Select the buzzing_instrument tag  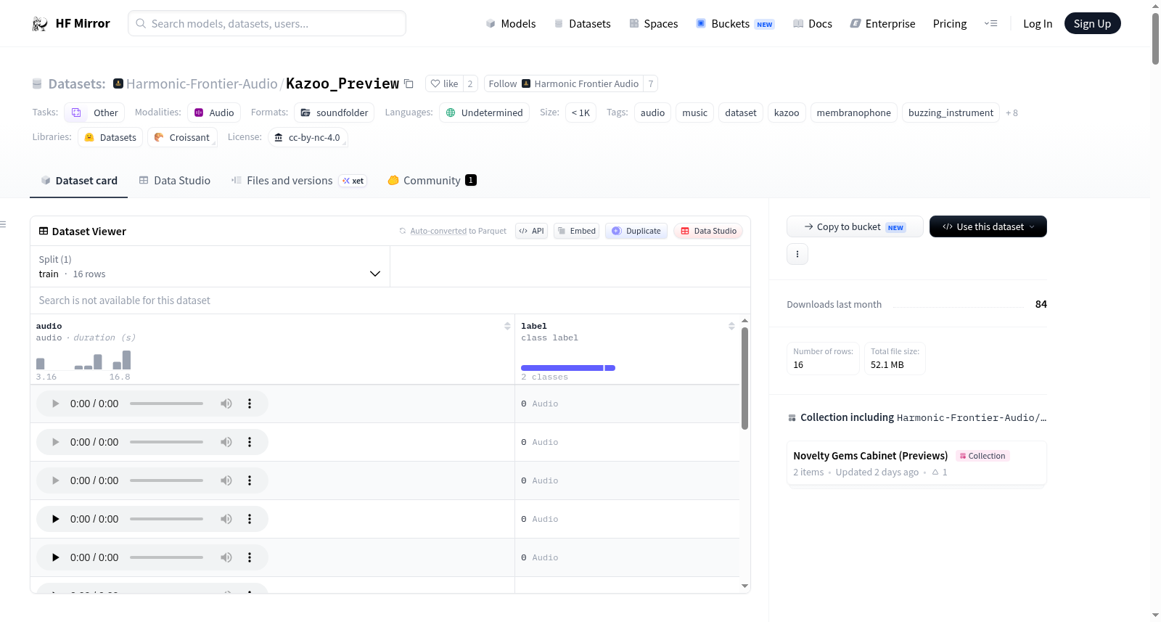[951, 113]
